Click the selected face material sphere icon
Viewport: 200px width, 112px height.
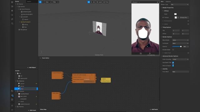coord(19,89)
